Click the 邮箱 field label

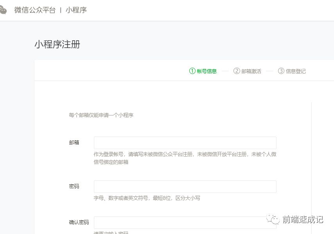click(74, 142)
